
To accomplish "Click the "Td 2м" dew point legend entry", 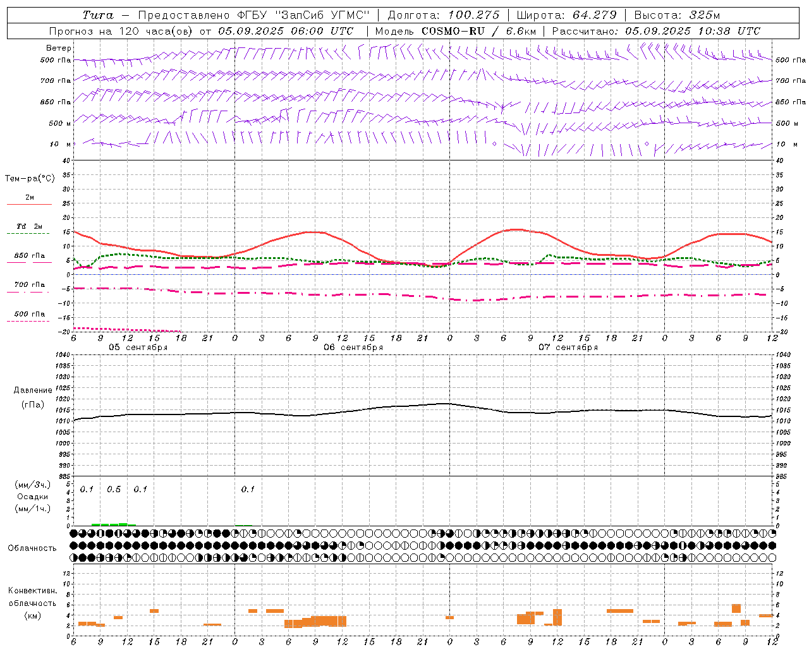I will pyautogui.click(x=29, y=226).
